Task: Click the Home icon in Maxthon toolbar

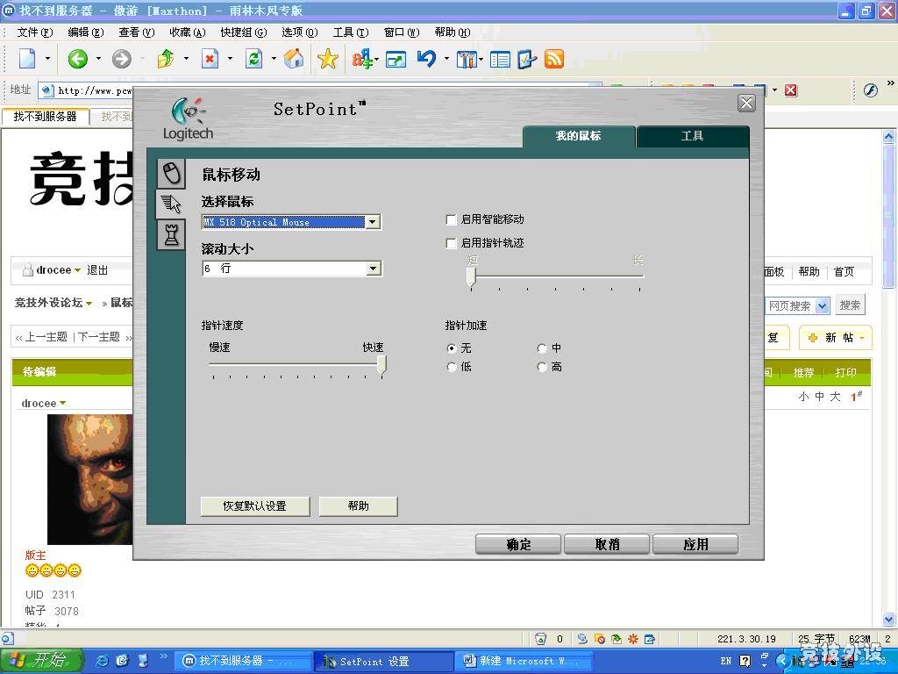Action: coord(294,59)
